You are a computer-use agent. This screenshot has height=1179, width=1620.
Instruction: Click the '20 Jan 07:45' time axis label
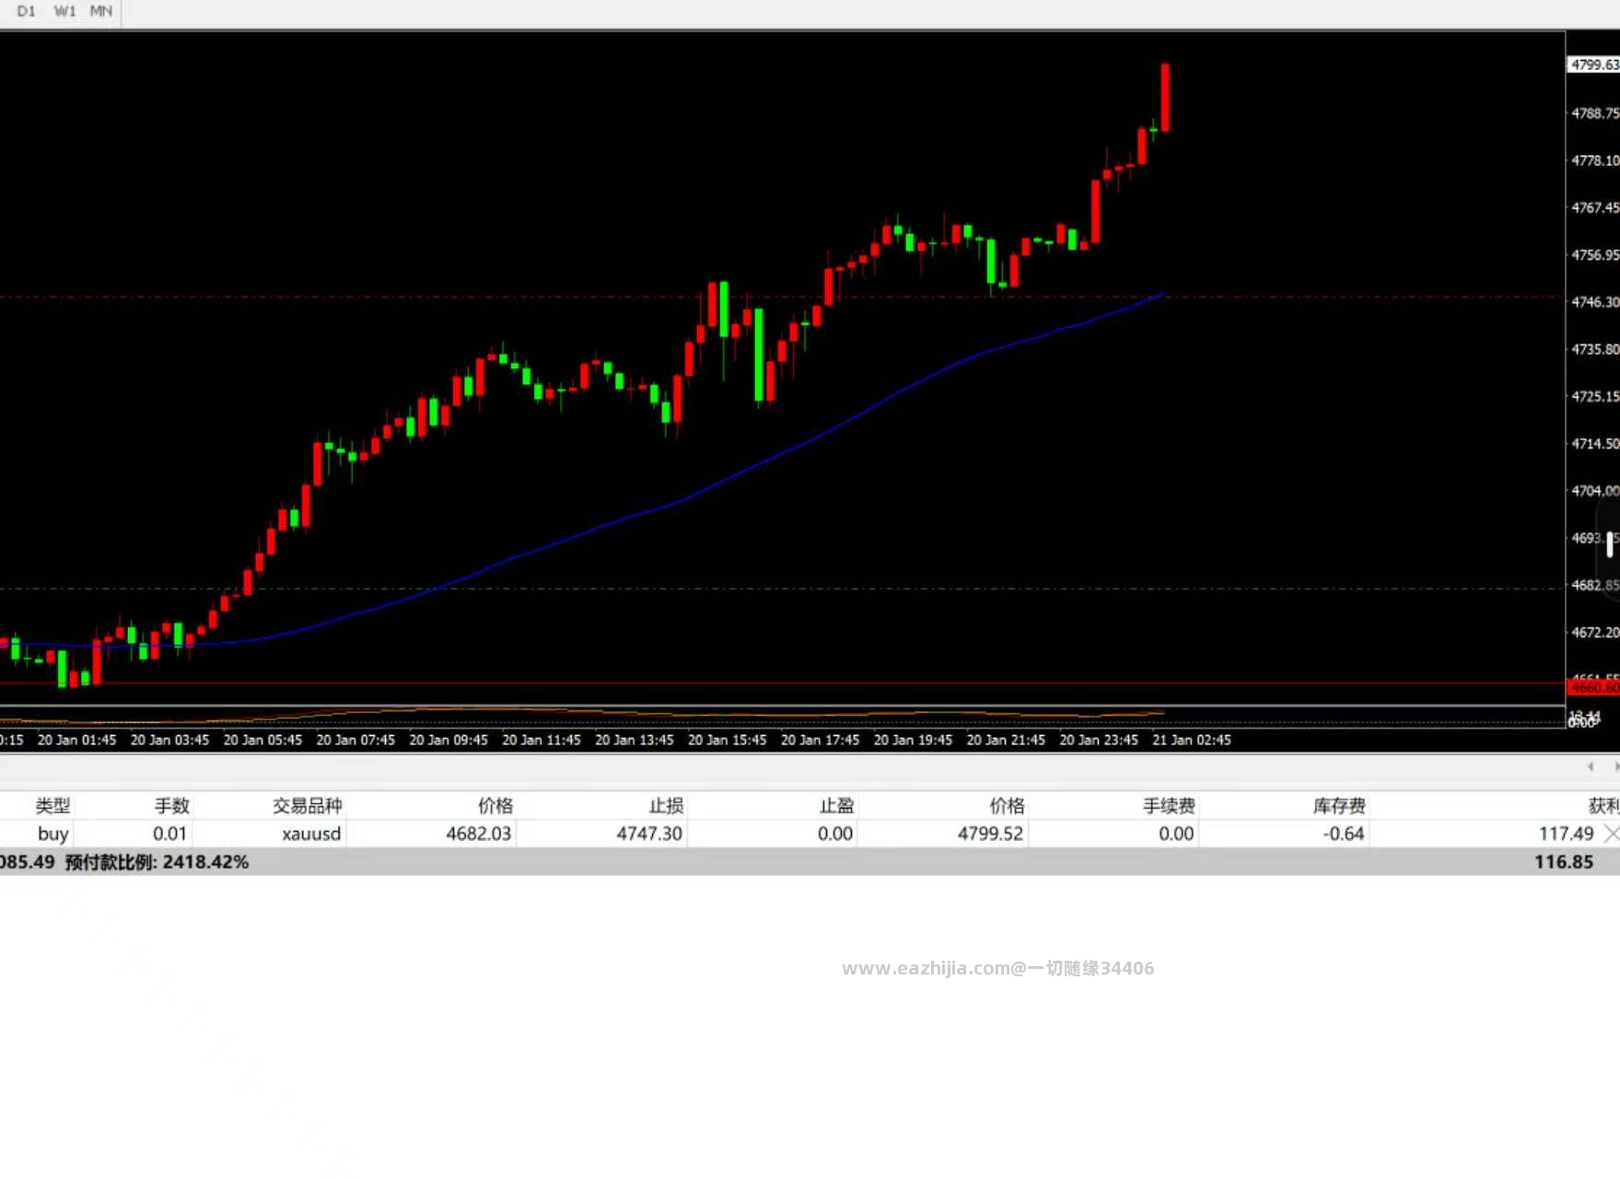coord(355,740)
